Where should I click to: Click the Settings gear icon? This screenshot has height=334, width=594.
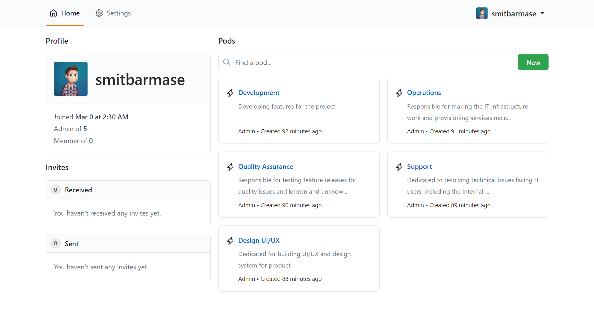pos(99,13)
